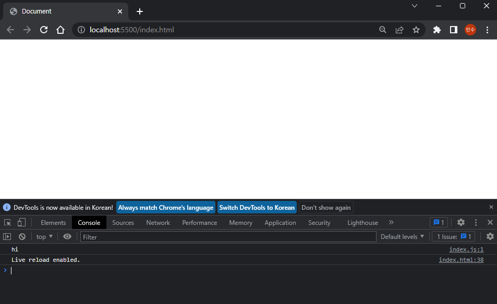Open the Memory tab
The width and height of the screenshot is (497, 304).
tap(241, 223)
